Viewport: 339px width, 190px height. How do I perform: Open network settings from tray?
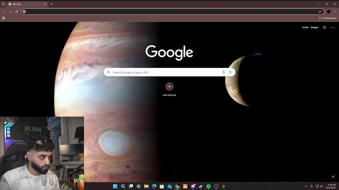pos(317,186)
